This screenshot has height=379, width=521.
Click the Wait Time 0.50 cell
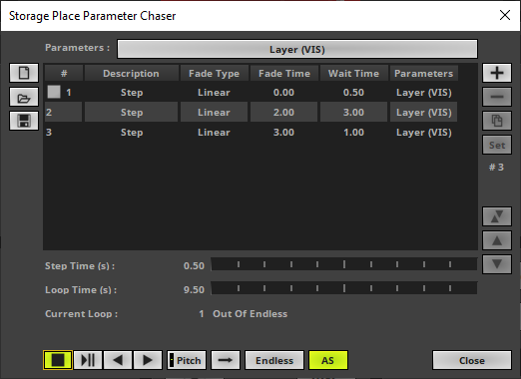point(353,92)
